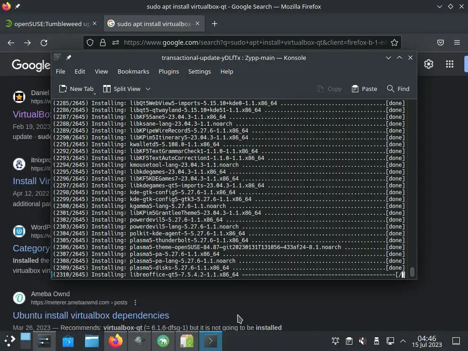
Task: Open the Plugins menu in Konsole
Action: [169, 71]
